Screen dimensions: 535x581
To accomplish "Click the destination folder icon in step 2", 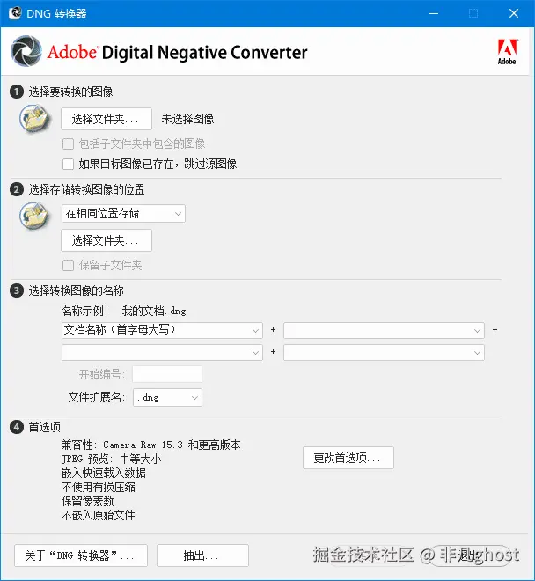I will [x=34, y=216].
